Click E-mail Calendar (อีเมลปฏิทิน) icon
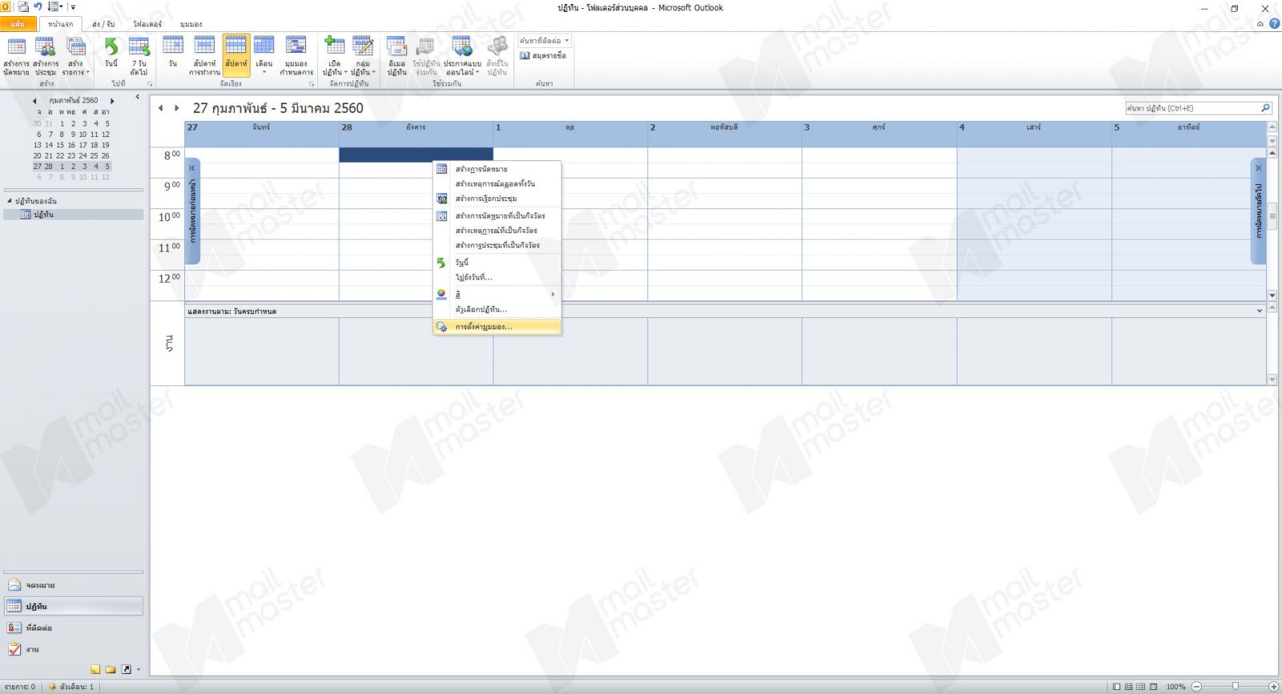This screenshot has height=694, width=1282. click(397, 56)
